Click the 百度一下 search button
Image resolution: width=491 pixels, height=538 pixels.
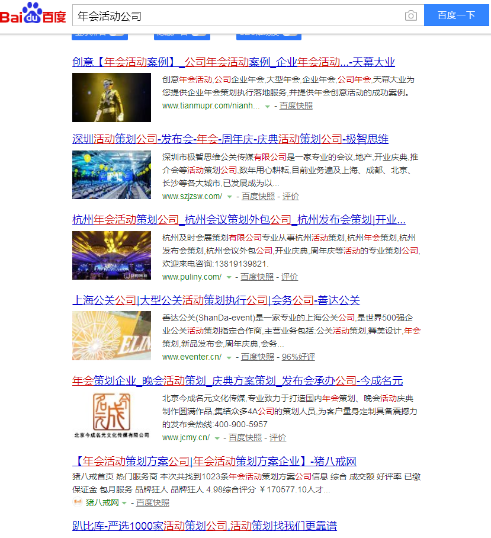pyautogui.click(x=457, y=15)
